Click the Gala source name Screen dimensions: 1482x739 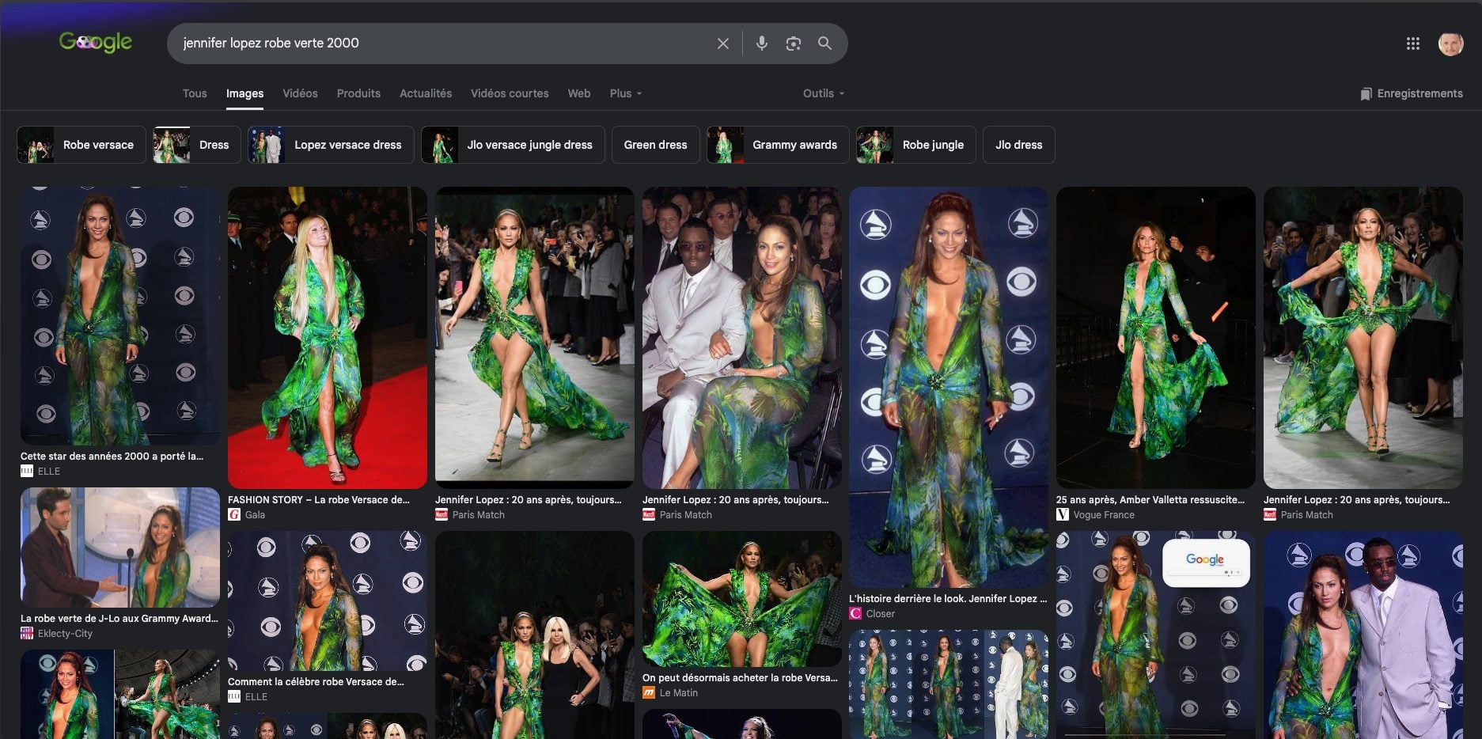(x=255, y=514)
